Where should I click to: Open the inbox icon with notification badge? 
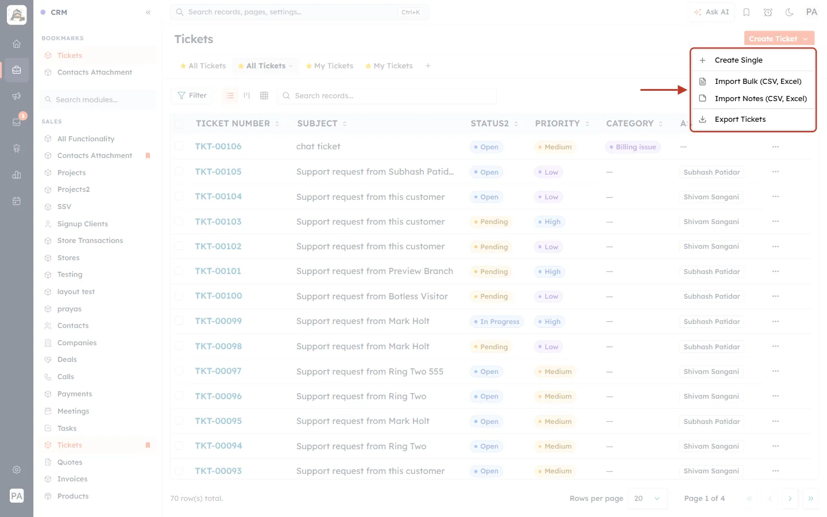(x=17, y=122)
